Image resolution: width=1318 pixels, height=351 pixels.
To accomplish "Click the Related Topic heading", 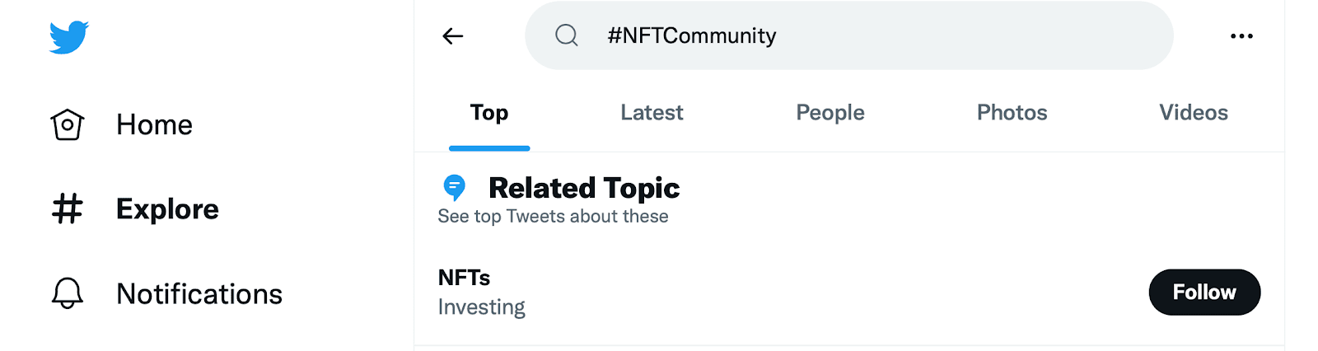I will point(584,188).
